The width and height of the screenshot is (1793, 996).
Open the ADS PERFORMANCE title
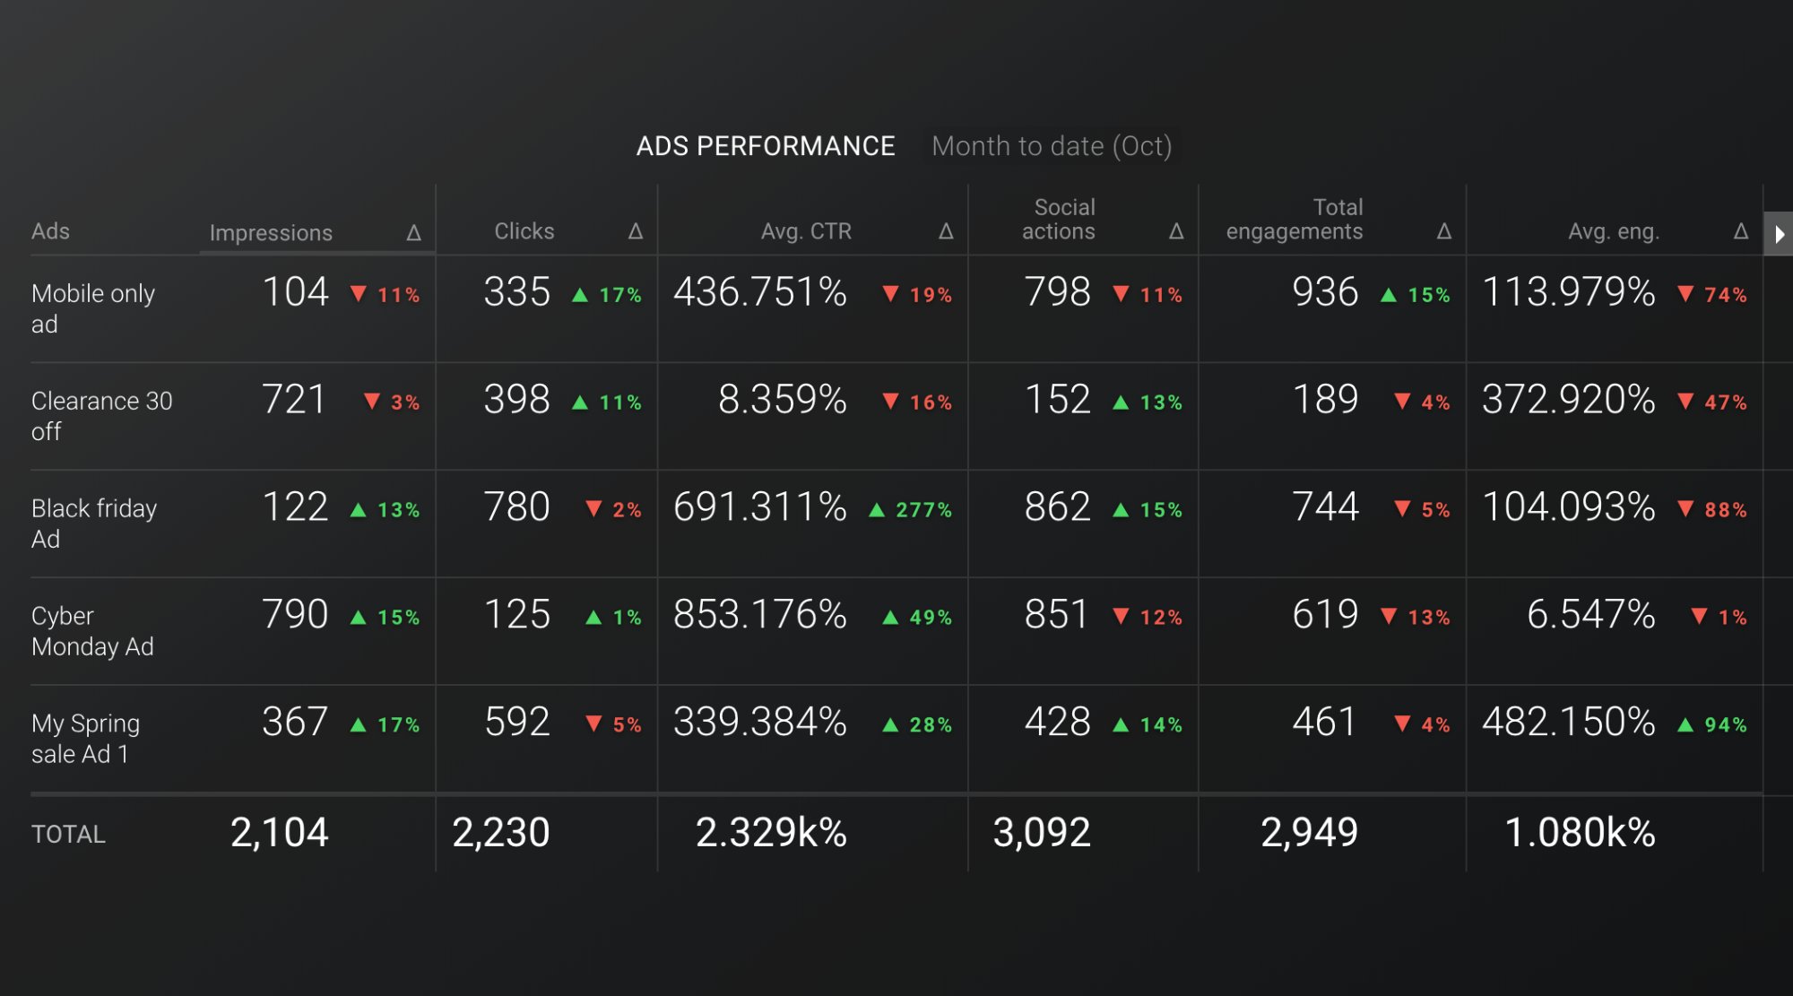tap(767, 145)
